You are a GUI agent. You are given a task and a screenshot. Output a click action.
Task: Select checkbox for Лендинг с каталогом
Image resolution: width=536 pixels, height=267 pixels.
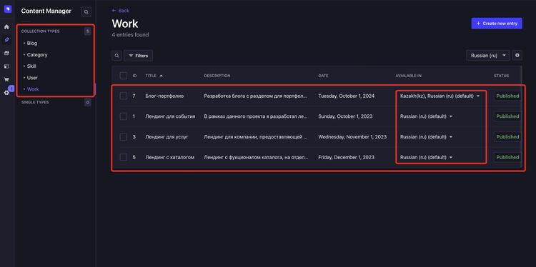[124, 157]
